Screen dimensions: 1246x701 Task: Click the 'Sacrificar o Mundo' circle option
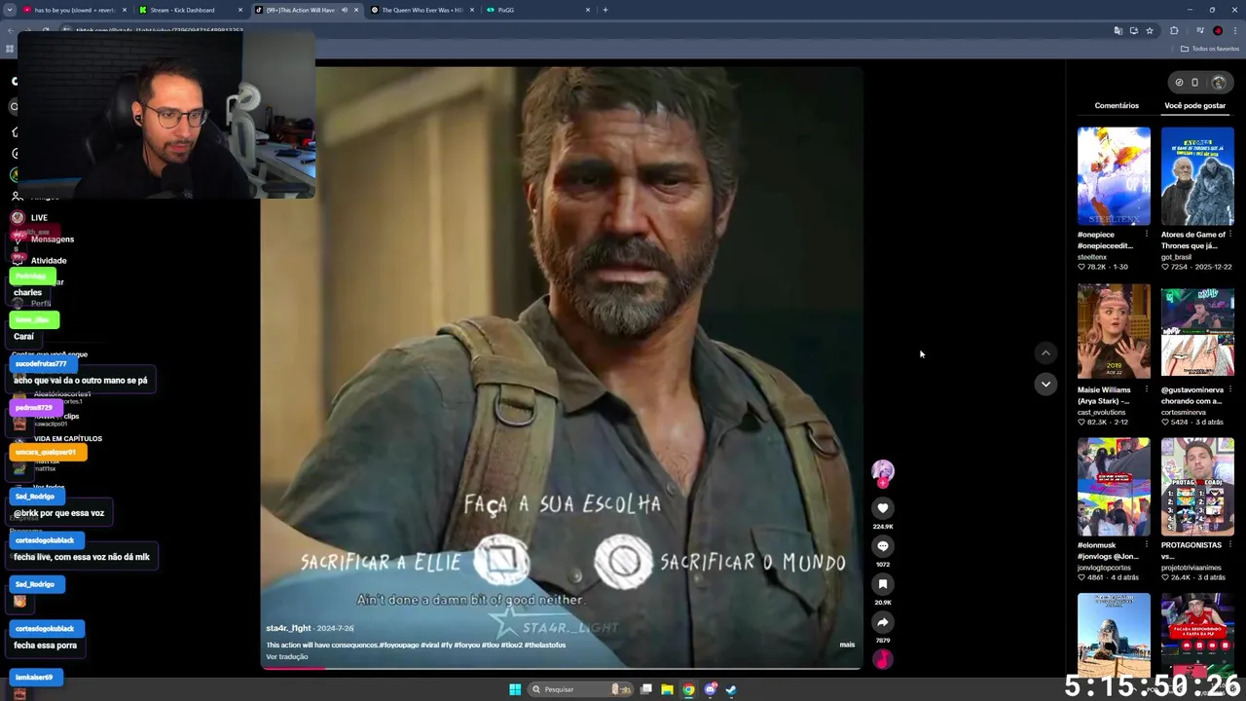point(623,562)
